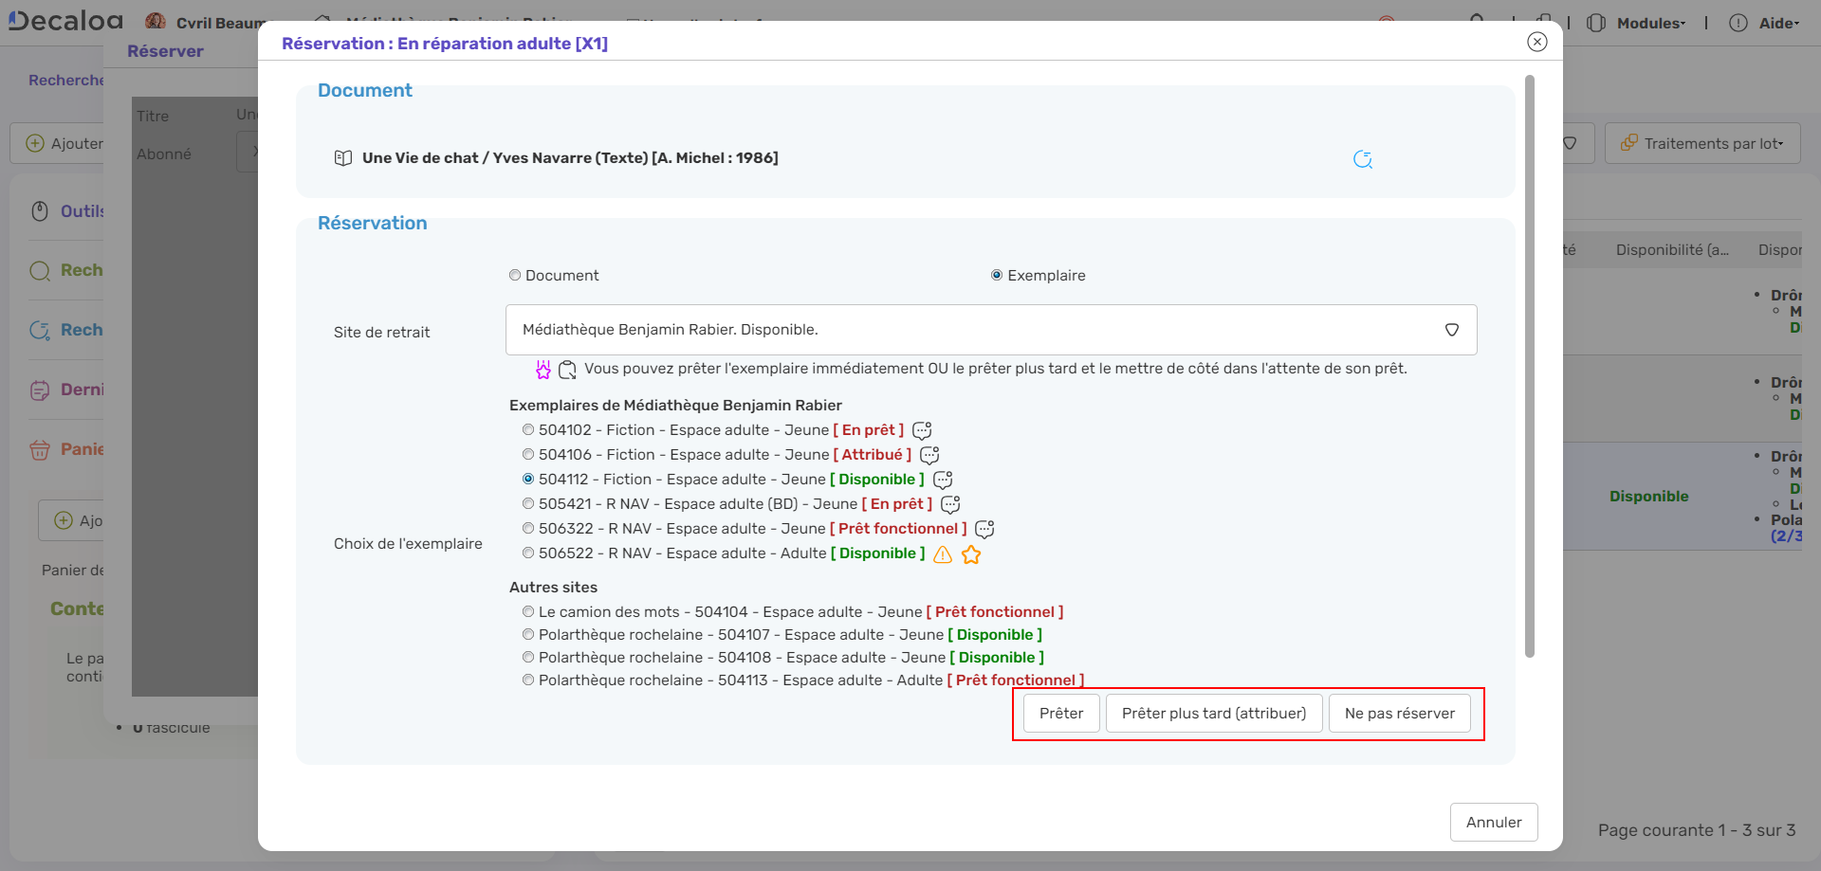Click the comment icon next to exemplaire 504106
This screenshot has width=1821, height=871.
coord(929,456)
